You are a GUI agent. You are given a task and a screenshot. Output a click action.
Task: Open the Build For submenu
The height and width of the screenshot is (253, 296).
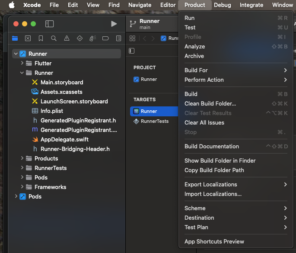point(236,70)
